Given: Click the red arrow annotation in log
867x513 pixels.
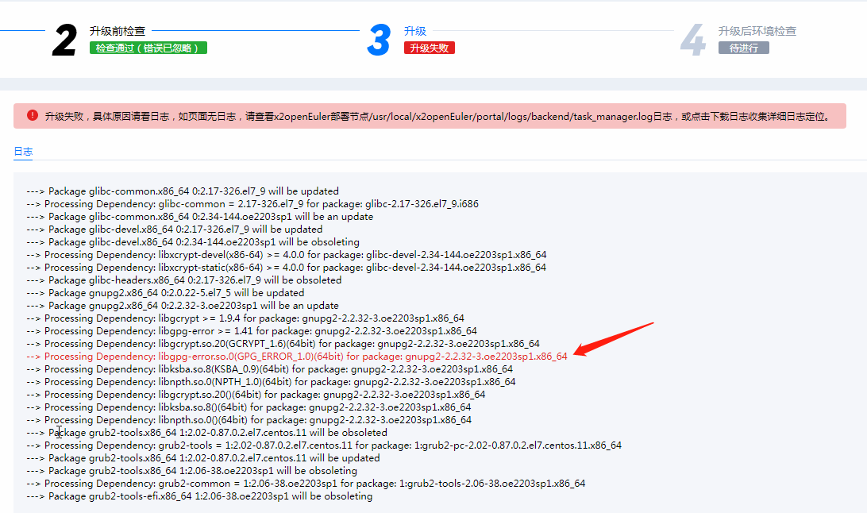Looking at the screenshot, I should point(615,339).
